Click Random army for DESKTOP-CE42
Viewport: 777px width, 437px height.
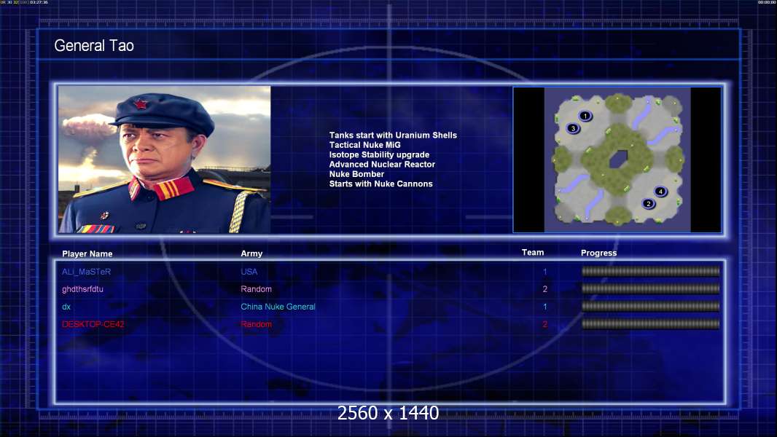(256, 324)
